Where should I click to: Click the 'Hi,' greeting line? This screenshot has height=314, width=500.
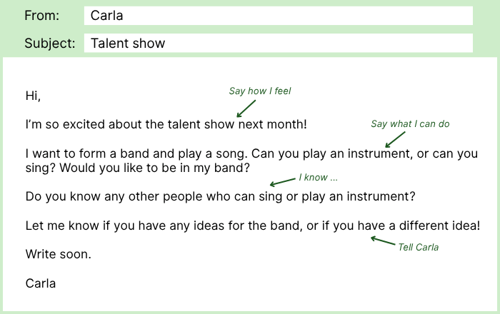pos(33,96)
